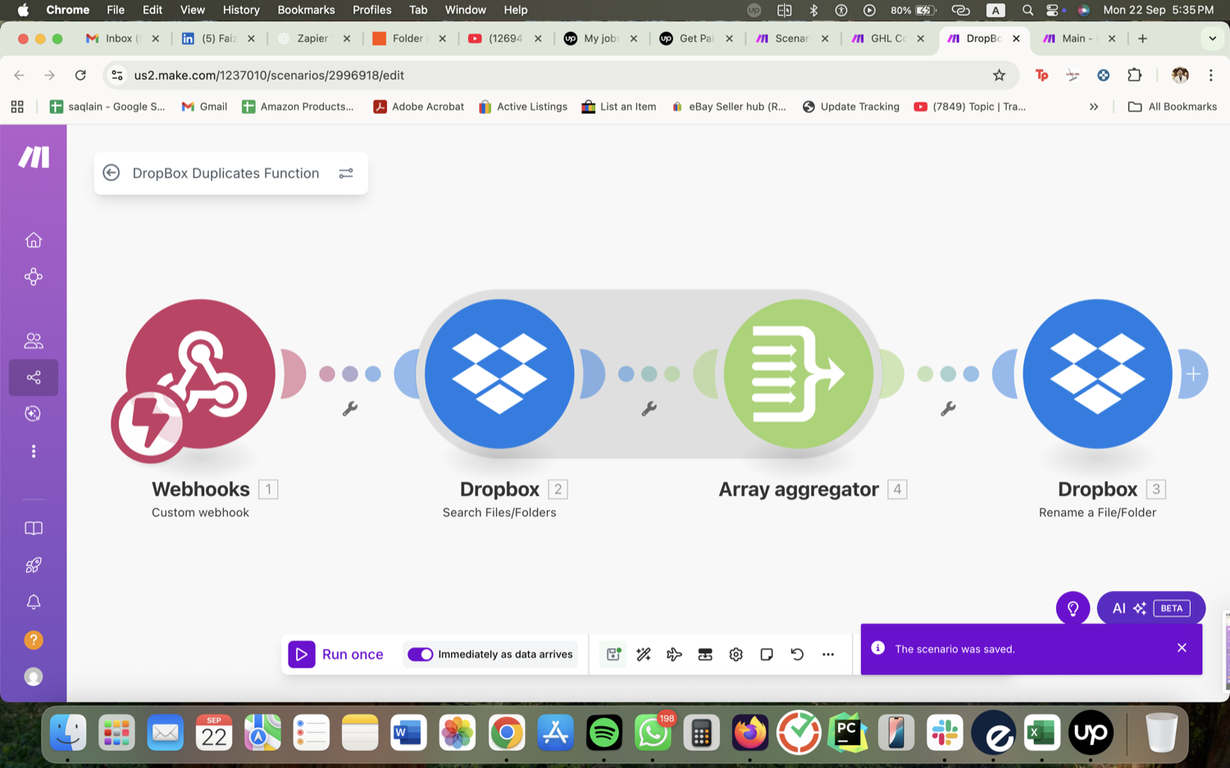Open Help question mark in sidebar
The image size is (1230, 768).
[x=34, y=639]
